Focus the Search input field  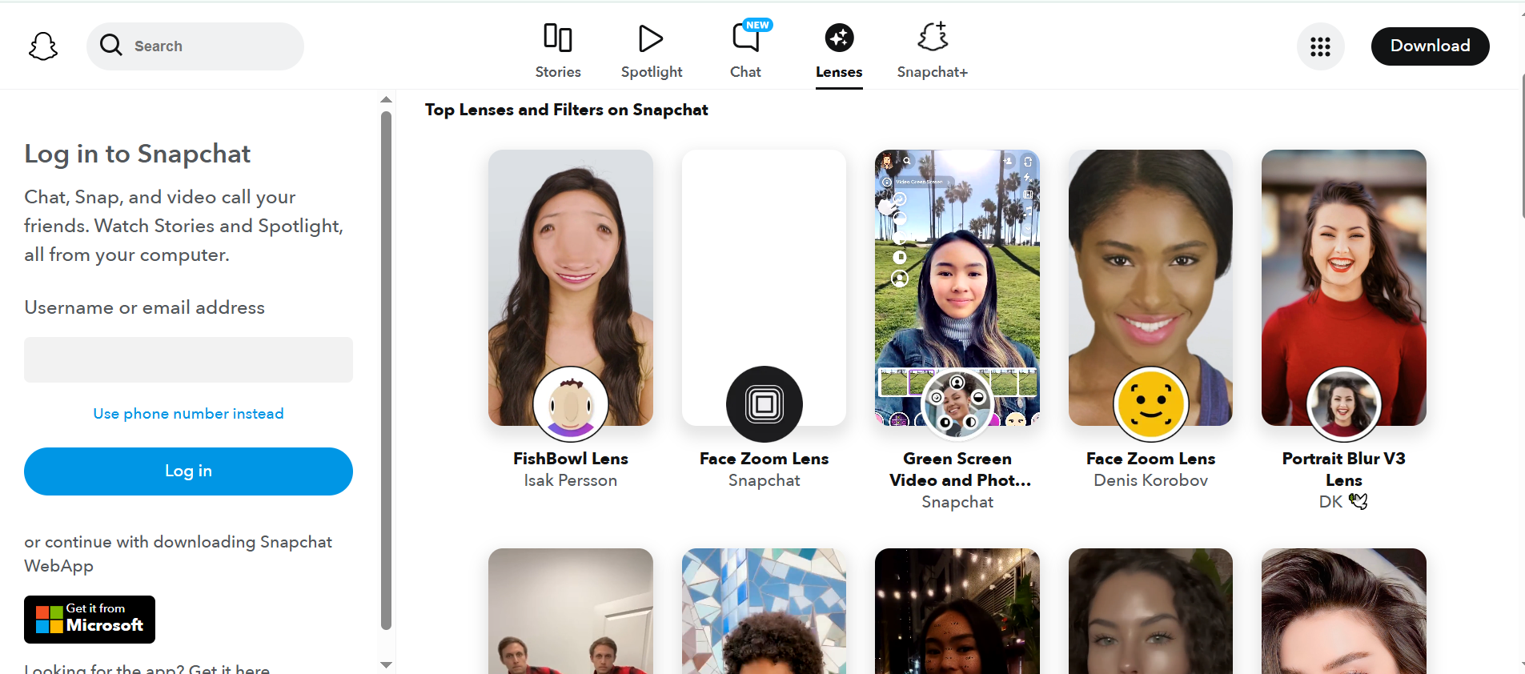point(195,46)
